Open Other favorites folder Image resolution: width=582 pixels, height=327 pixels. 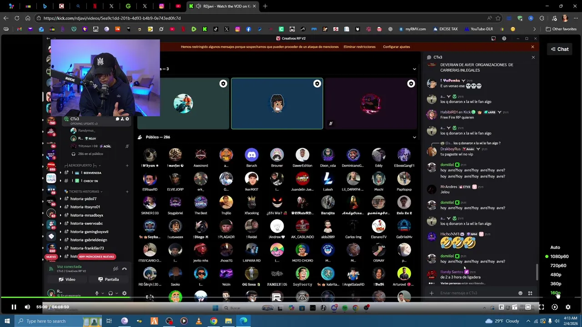(561, 29)
